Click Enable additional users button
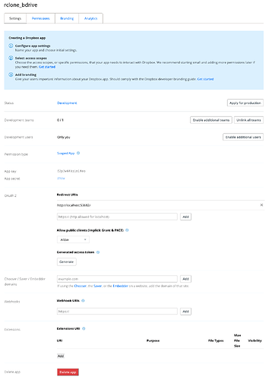 pos(243,137)
